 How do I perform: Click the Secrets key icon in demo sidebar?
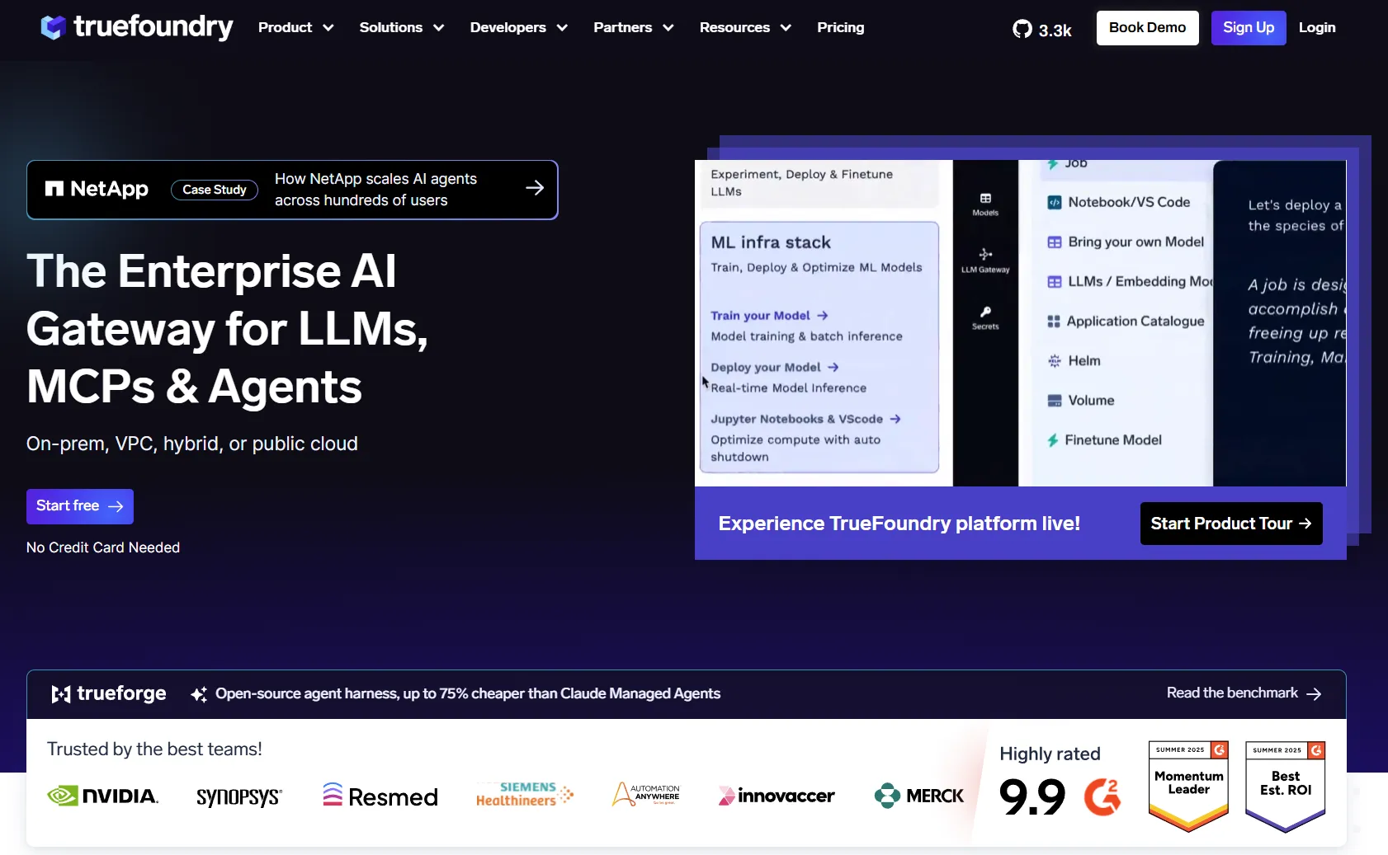(985, 312)
